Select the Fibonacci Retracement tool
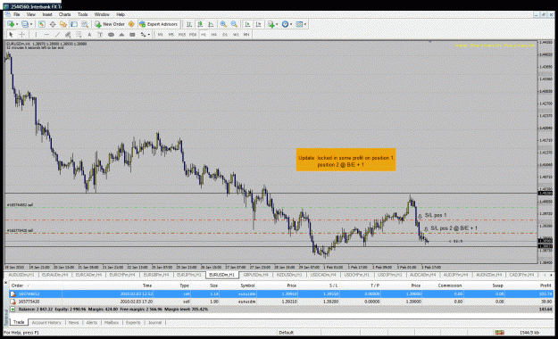The height and width of the screenshot is (339, 558). (x=79, y=35)
